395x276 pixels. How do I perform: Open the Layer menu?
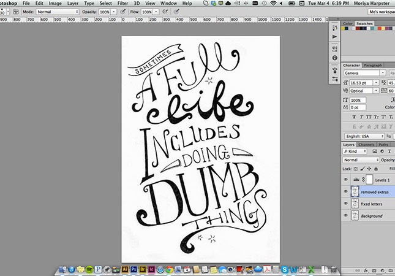pyautogui.click(x=73, y=3)
